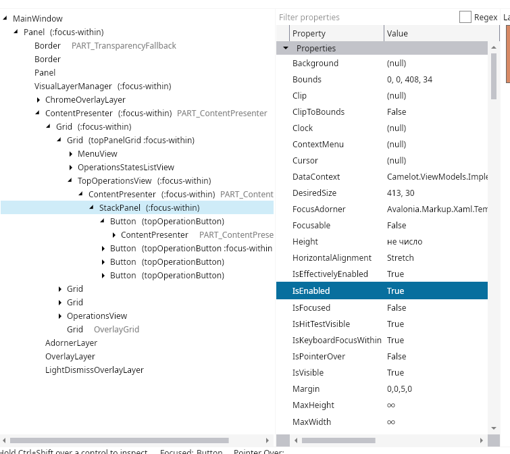The width and height of the screenshot is (510, 454).
Task: Select the HorizontalAlignment property row
Action: coord(382,258)
